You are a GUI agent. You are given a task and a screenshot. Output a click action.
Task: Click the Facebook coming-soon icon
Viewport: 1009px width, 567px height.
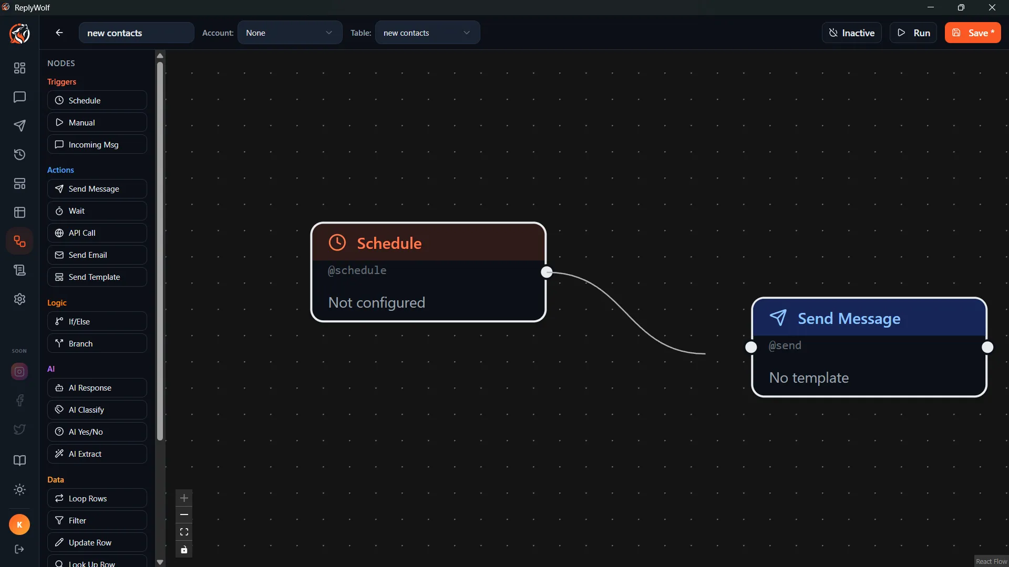19,401
